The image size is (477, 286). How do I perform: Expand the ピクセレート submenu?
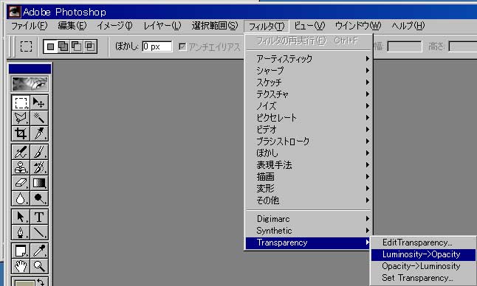point(309,118)
